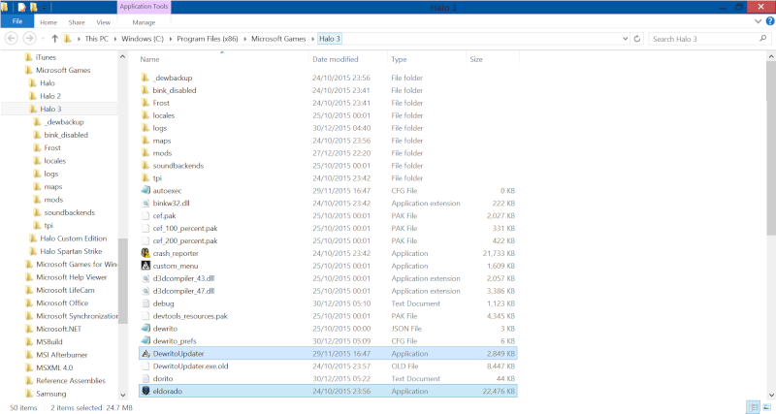Open address bar history dropdown
776x414 pixels.
(x=625, y=39)
